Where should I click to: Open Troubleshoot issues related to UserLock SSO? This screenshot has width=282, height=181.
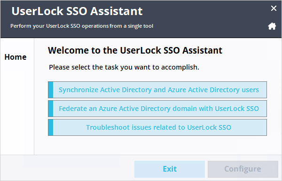click(x=157, y=127)
